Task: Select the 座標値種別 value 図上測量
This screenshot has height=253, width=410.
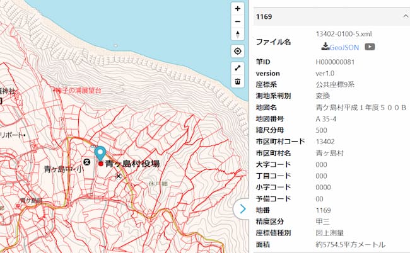Action: coord(329,233)
